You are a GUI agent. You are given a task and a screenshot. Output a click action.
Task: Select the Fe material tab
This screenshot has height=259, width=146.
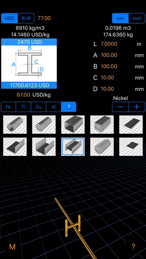tap(8, 107)
